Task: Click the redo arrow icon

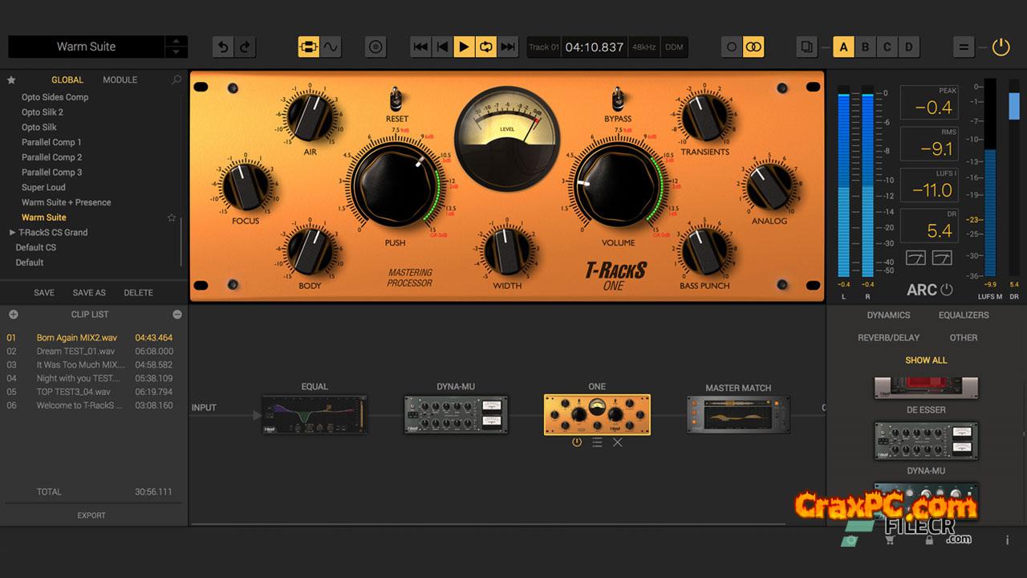Action: point(246,47)
